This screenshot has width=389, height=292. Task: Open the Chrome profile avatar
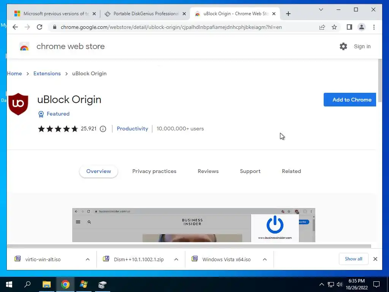tap(362, 27)
